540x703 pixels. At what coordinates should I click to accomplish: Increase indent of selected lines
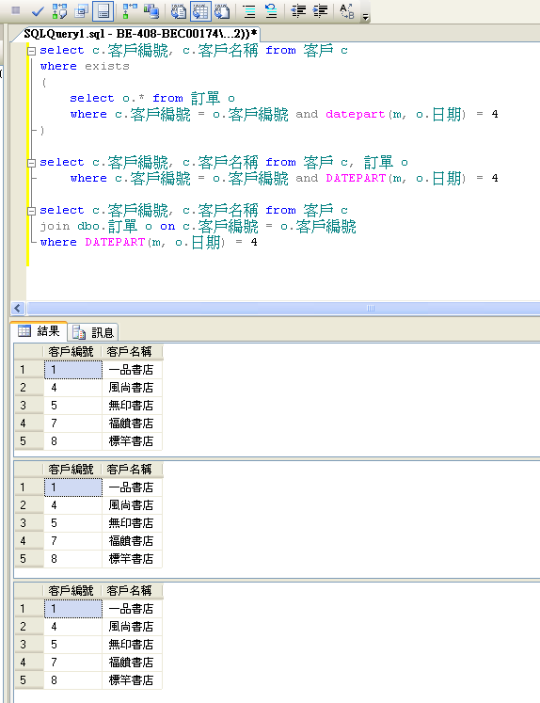[320, 10]
